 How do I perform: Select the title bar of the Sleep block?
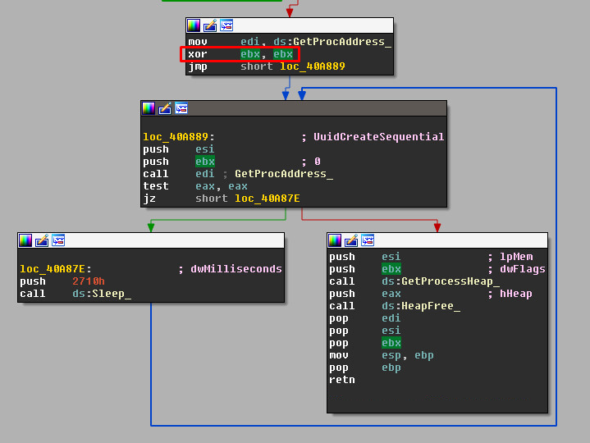(x=151, y=240)
